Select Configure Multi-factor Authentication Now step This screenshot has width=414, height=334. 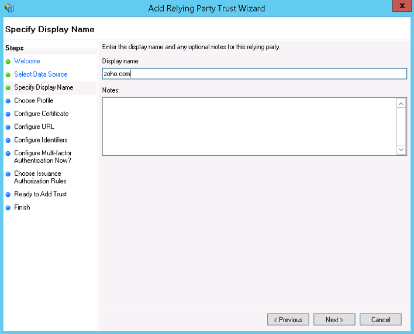[x=43, y=156]
